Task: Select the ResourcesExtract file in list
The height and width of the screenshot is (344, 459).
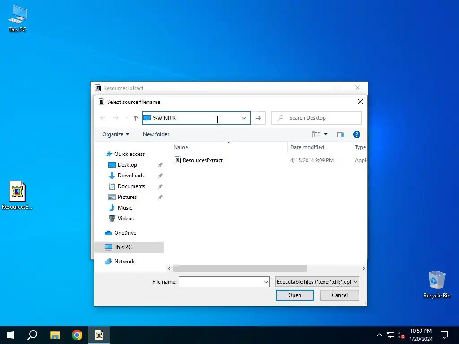Action: 203,160
